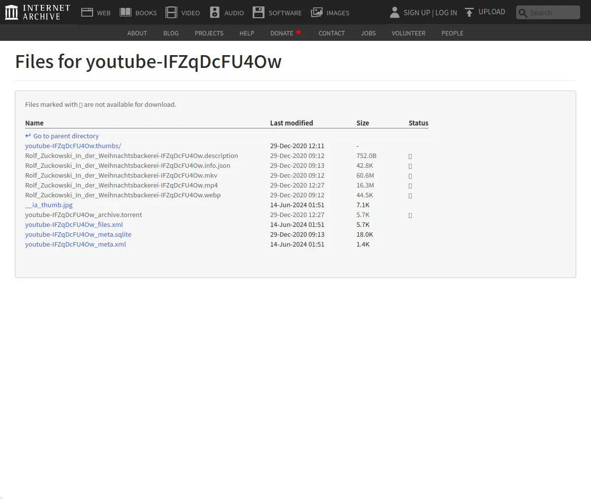
Task: Open the JOBS menu item
Action: click(368, 33)
